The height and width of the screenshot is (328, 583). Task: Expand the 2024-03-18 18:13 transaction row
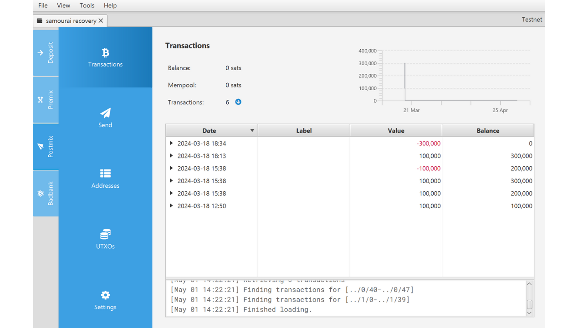click(171, 156)
